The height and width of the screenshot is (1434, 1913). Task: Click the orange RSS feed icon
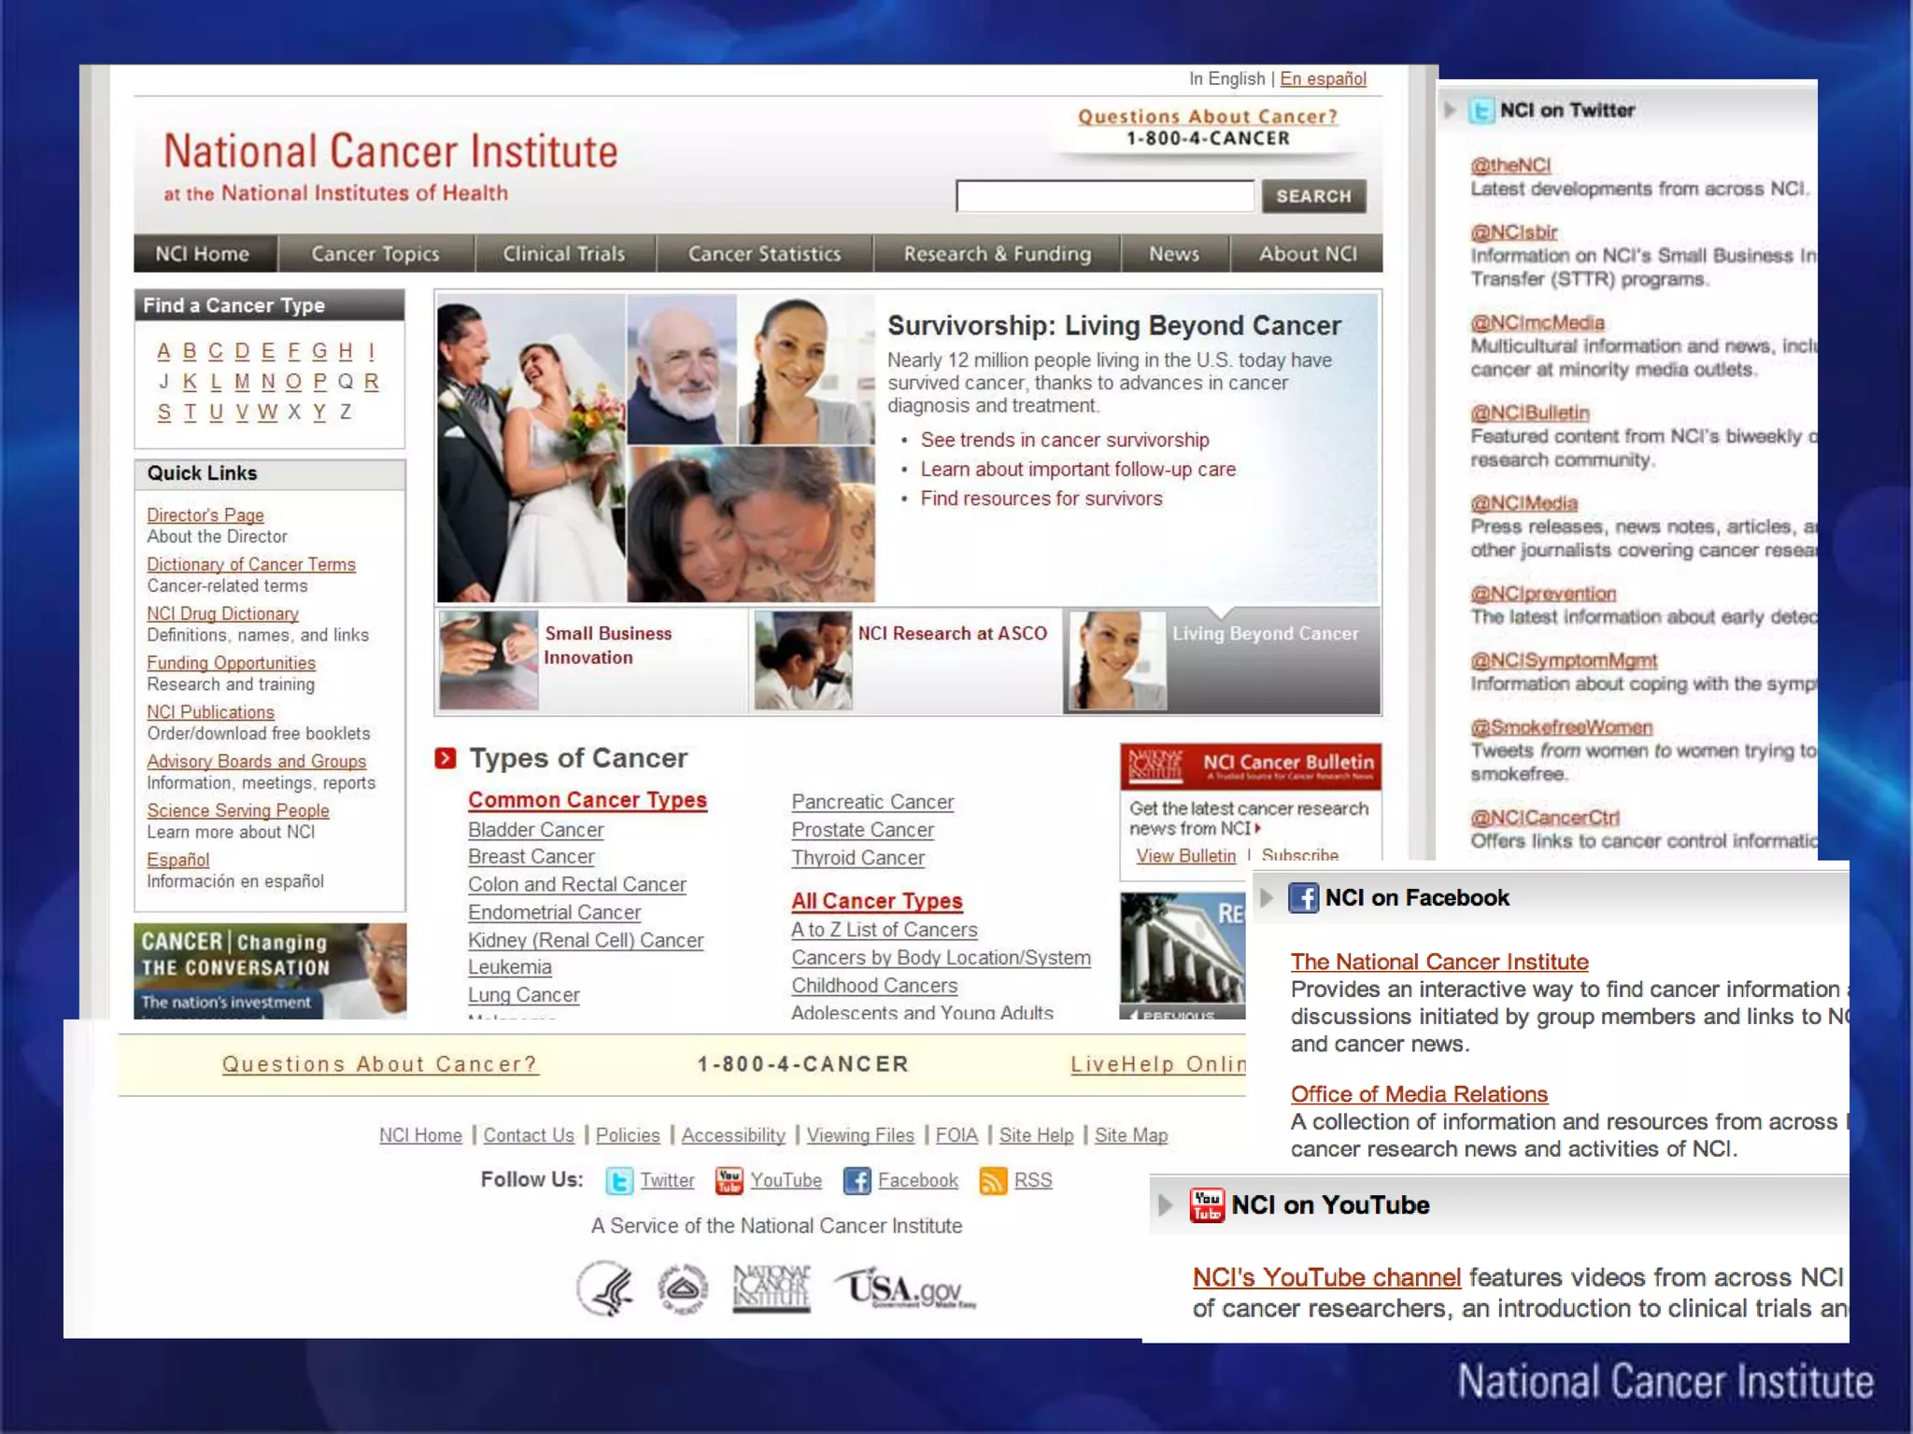tap(992, 1181)
